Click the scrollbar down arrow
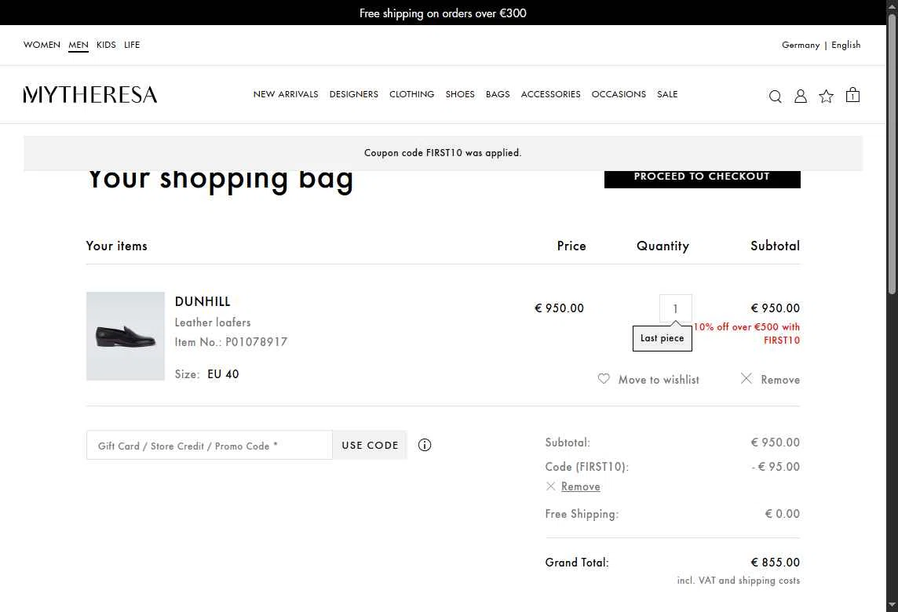Screen dimensions: 898x612 [892, 605]
